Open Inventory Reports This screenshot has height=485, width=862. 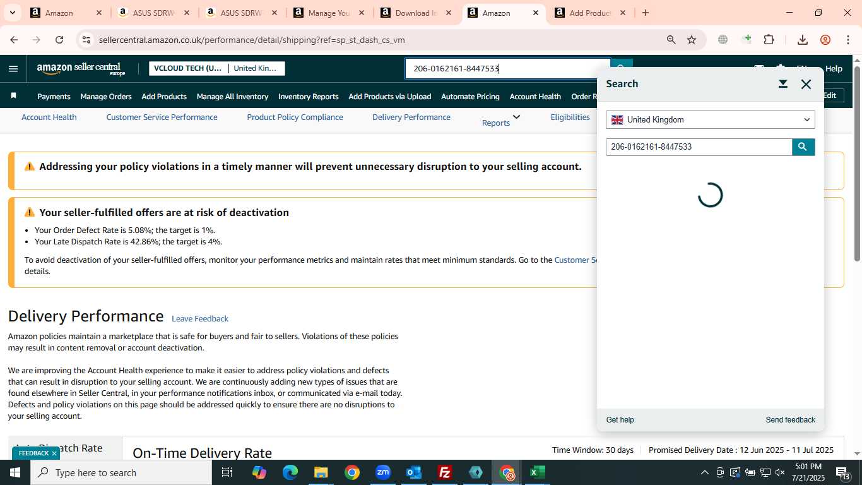309,97
